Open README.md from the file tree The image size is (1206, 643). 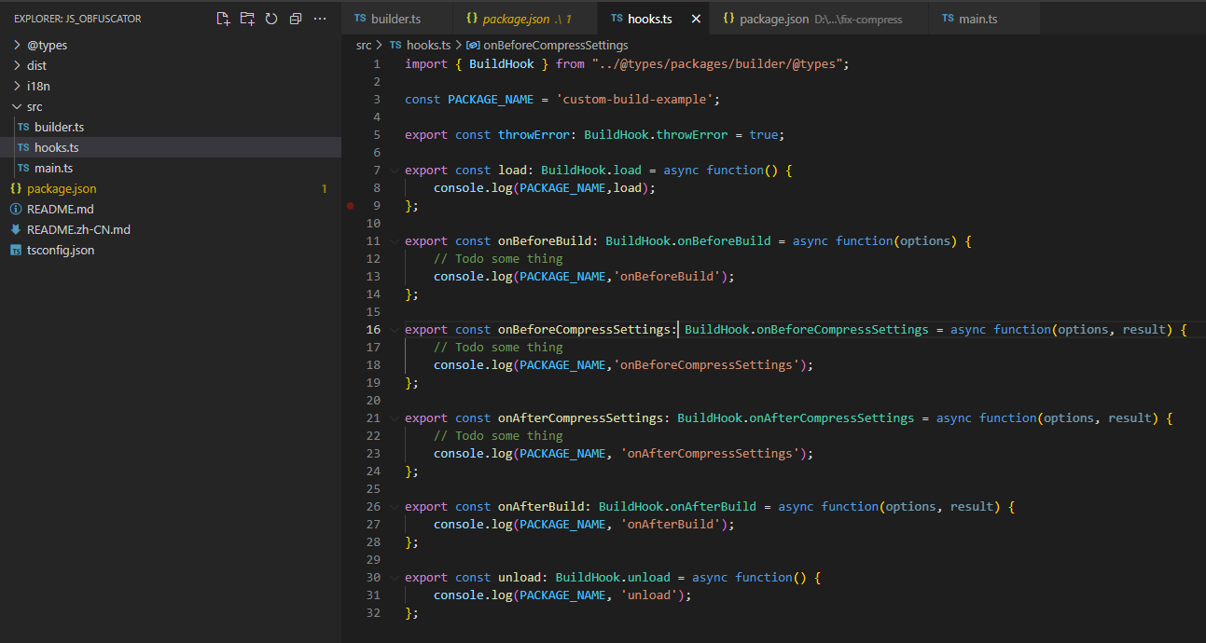[60, 209]
